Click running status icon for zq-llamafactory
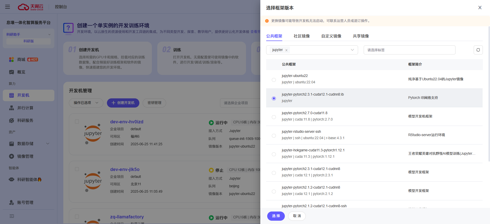The width and height of the screenshot is (490, 224). click(x=211, y=218)
